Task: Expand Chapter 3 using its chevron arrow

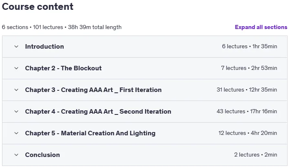Action: point(16,90)
